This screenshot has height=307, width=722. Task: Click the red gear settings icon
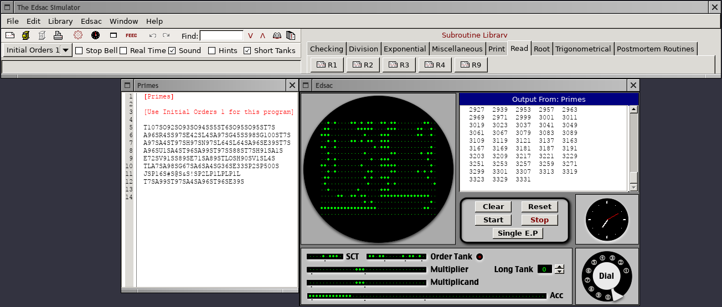click(78, 35)
